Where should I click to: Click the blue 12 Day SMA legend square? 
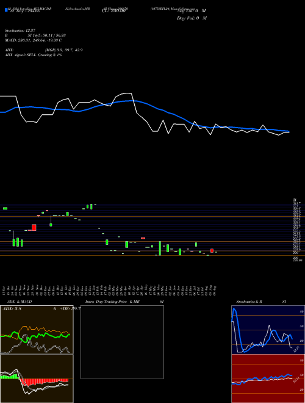click(x=6, y=10)
